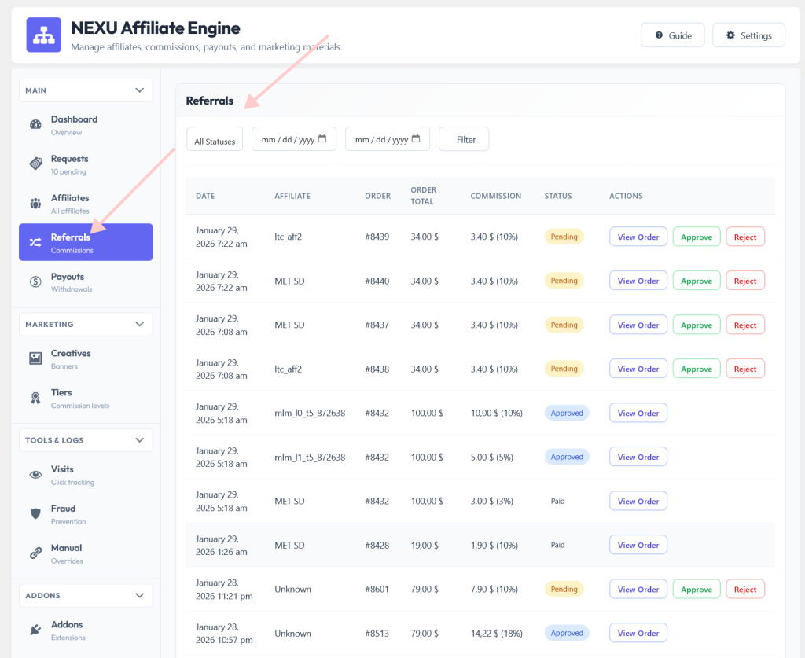Collapse the TOOLS & LOGS section
The height and width of the screenshot is (658, 805).
139,440
